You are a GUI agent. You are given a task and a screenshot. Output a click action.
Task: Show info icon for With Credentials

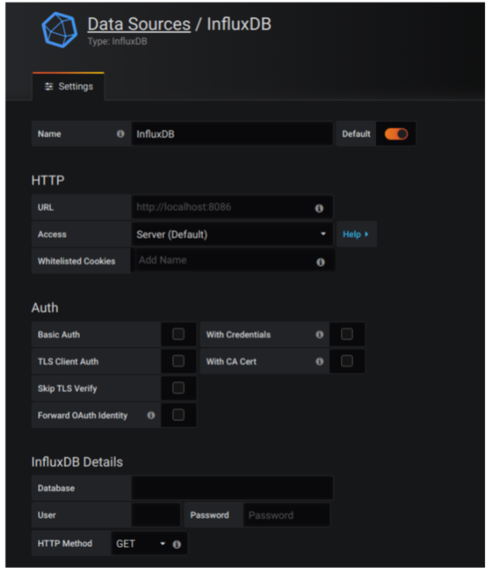click(319, 334)
